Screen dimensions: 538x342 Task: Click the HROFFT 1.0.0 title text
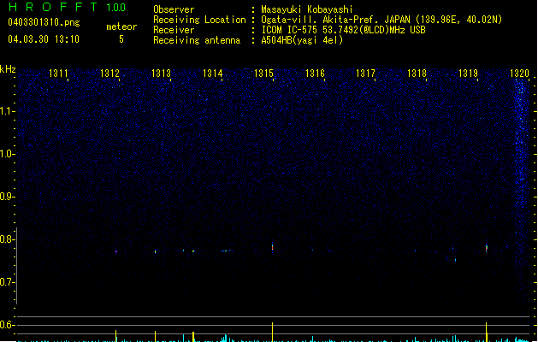pos(68,7)
